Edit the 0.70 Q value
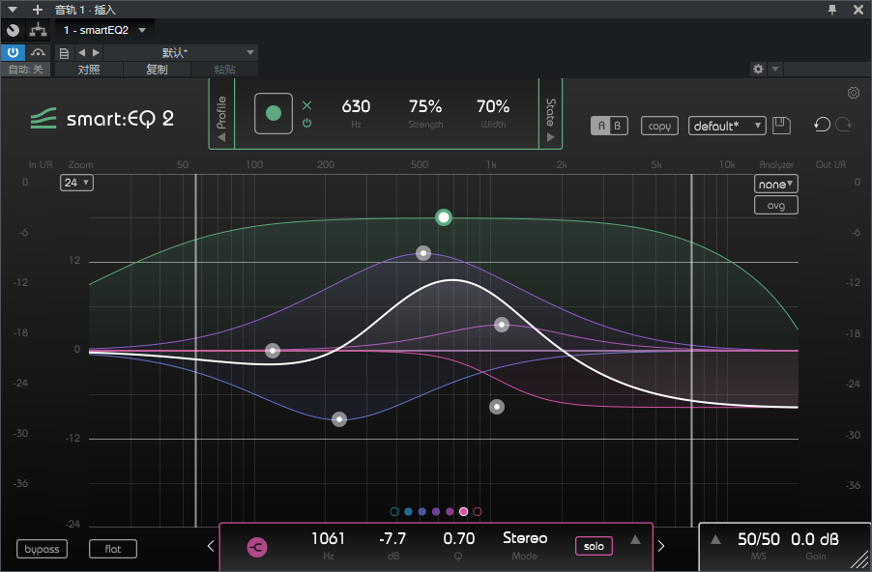This screenshot has height=572, width=872. click(x=459, y=538)
